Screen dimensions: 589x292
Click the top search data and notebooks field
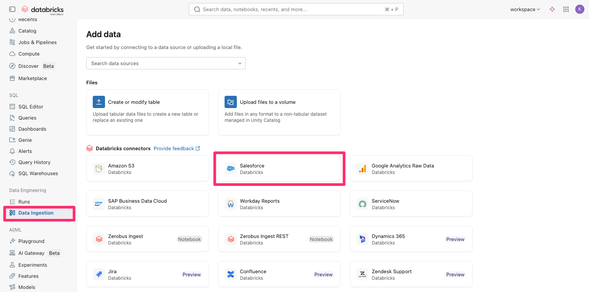(x=296, y=9)
